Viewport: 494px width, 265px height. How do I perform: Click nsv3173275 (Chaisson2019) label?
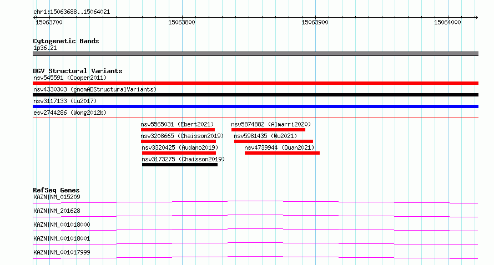point(183,159)
